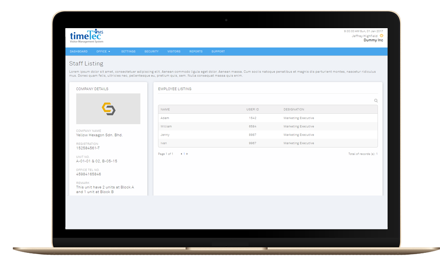The image size is (440, 263).
Task: Sort by the User ID column header
Action: pos(253,109)
